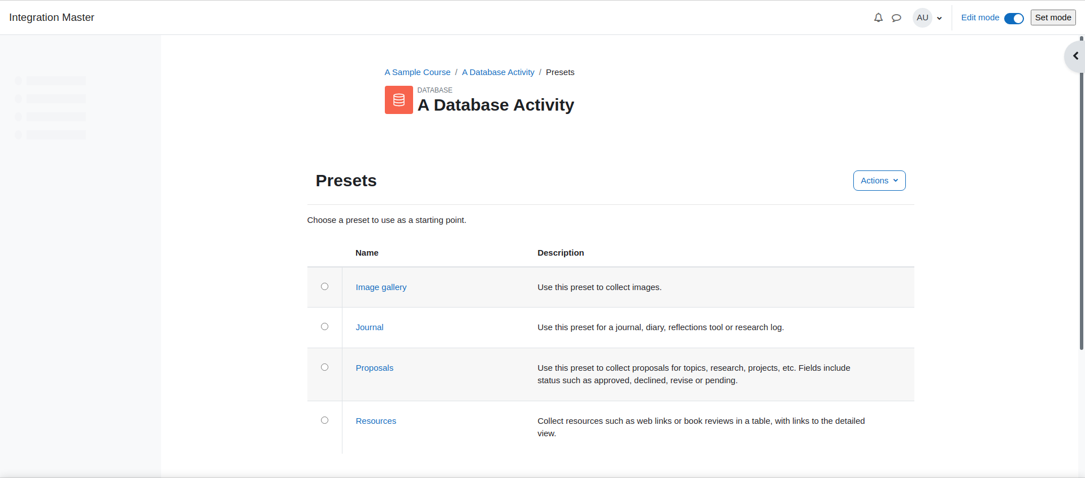Open the messaging speech bubble icon
1085x478 pixels.
pyautogui.click(x=896, y=17)
